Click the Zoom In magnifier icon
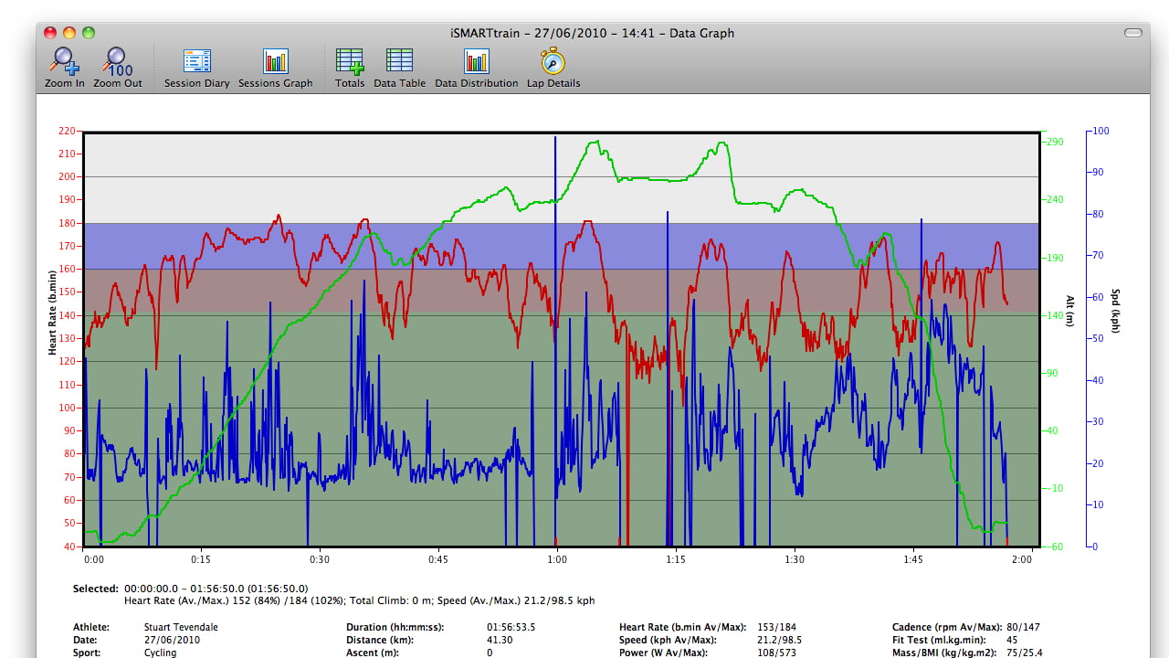Image resolution: width=1169 pixels, height=658 pixels. (x=64, y=61)
